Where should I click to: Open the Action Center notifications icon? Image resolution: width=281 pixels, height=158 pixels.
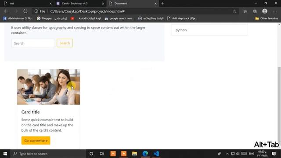pyautogui.click(x=274, y=154)
